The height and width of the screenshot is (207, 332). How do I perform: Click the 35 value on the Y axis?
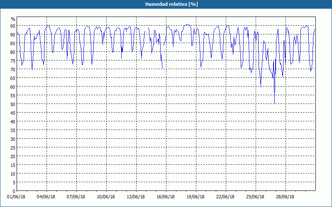coord(13,130)
